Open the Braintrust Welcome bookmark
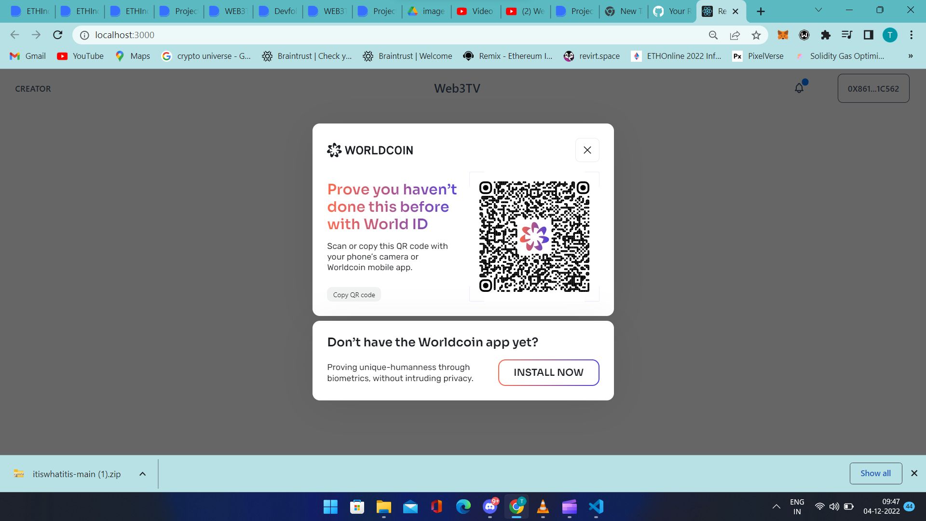This screenshot has width=926, height=521. coord(408,56)
